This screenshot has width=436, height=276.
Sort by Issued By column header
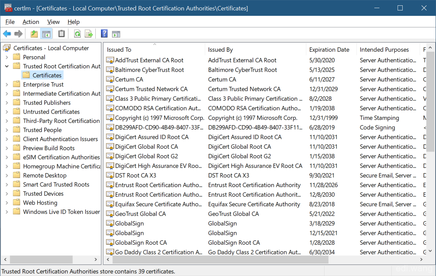(x=255, y=49)
